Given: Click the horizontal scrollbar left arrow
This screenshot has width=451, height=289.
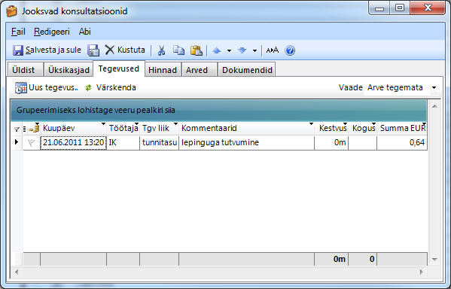Looking at the screenshot, I should tap(17, 272).
